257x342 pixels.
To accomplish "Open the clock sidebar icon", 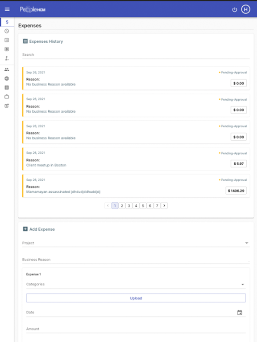I will (7, 31).
